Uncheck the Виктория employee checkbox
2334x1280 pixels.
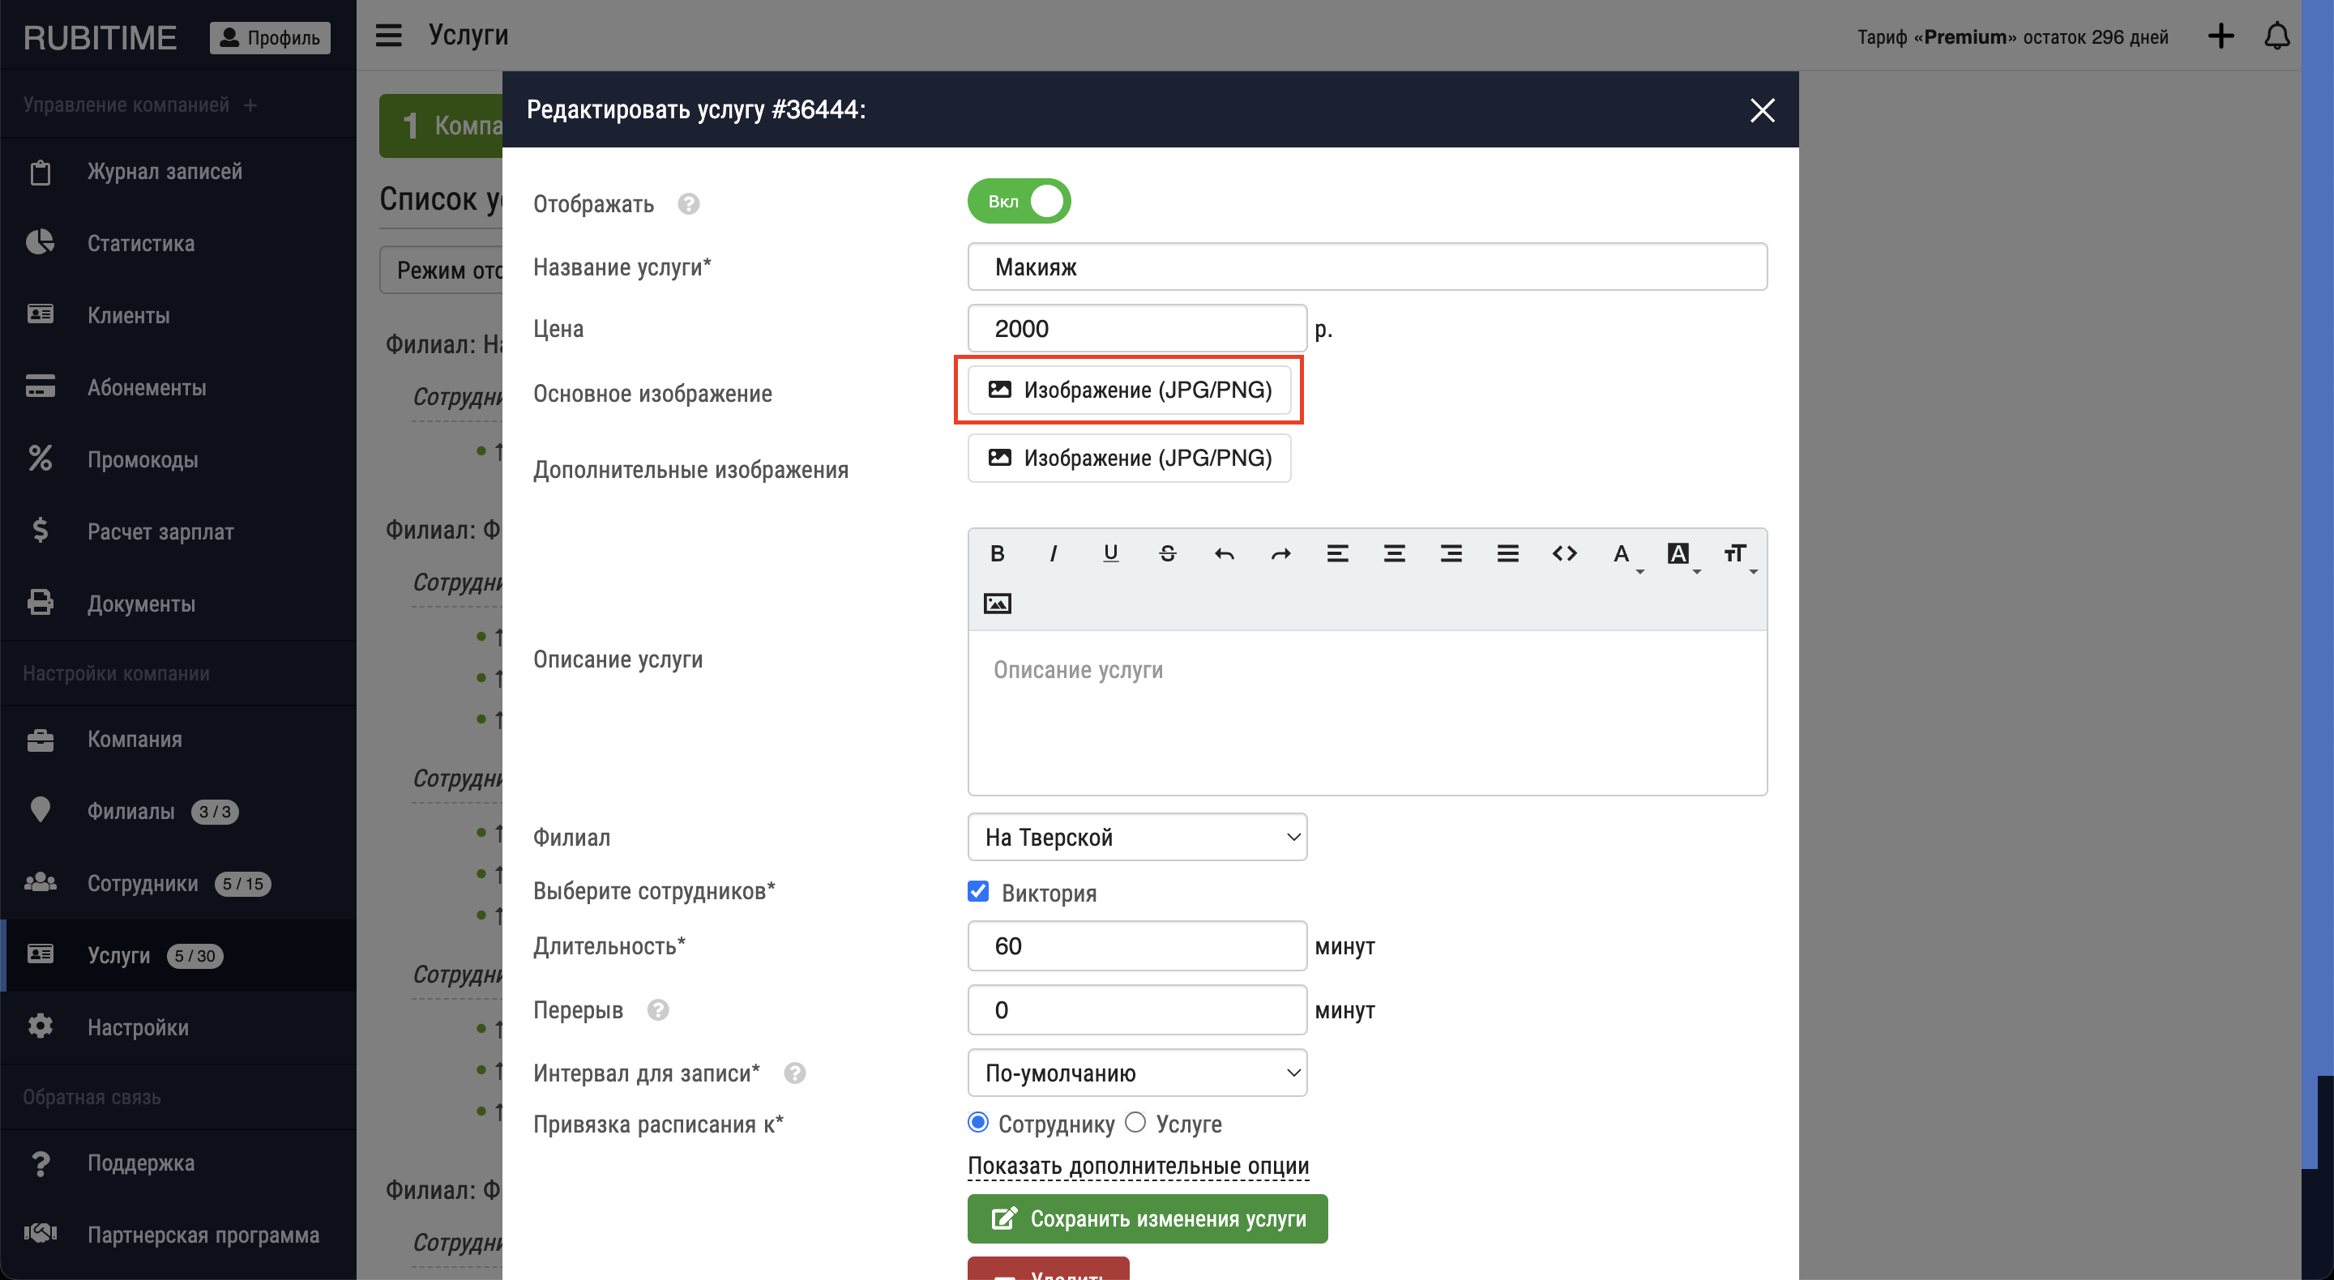click(978, 891)
